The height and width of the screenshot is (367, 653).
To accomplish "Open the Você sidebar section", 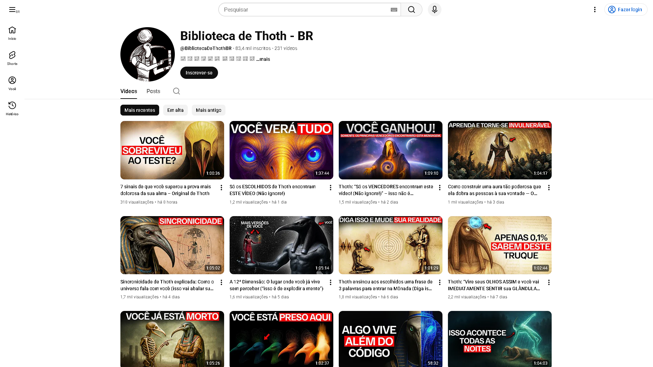I will pos(12,83).
